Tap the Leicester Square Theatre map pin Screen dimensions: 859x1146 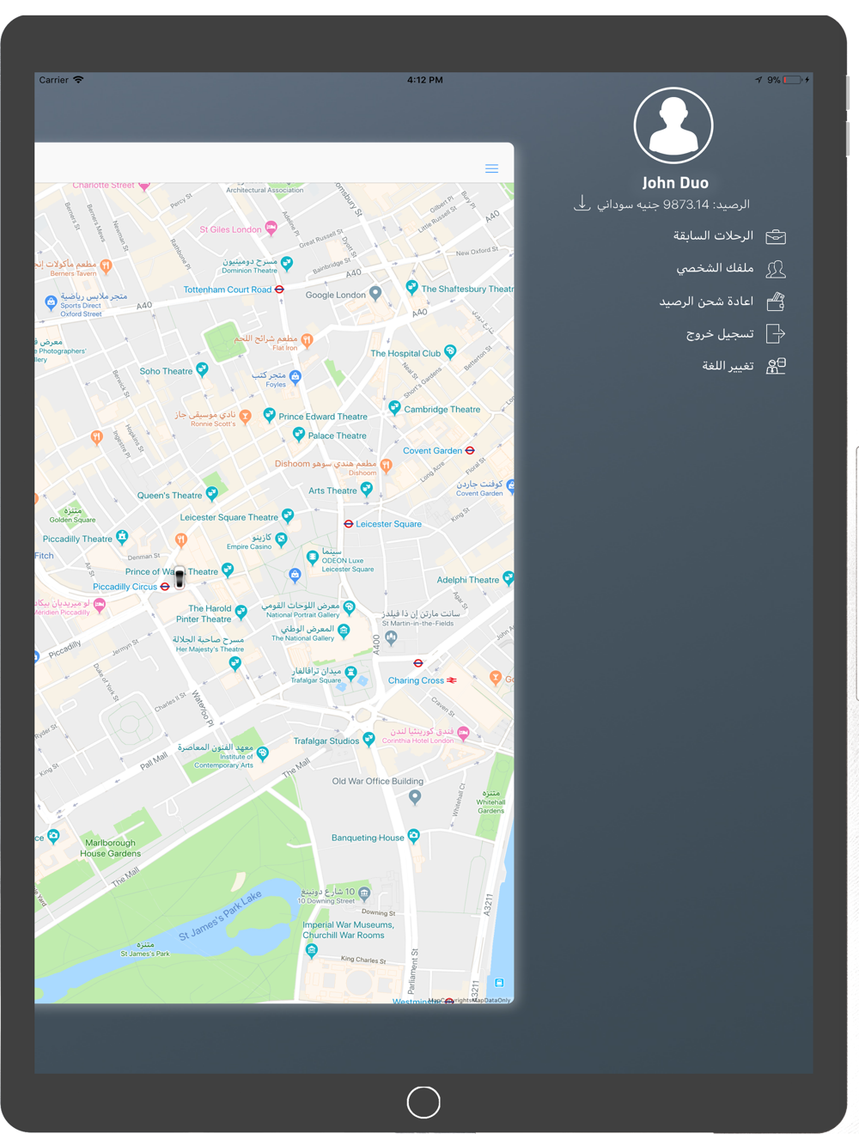click(288, 515)
